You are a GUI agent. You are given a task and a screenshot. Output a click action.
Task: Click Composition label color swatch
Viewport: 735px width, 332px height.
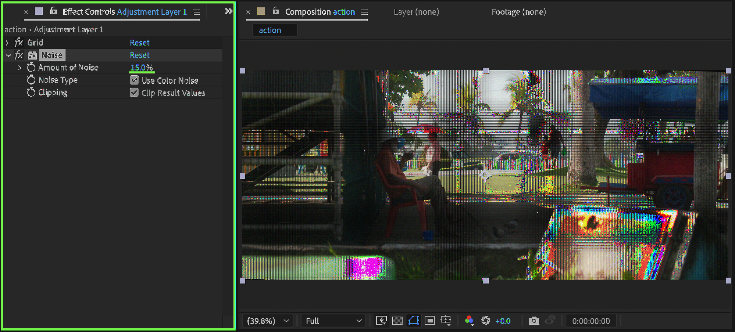click(261, 11)
